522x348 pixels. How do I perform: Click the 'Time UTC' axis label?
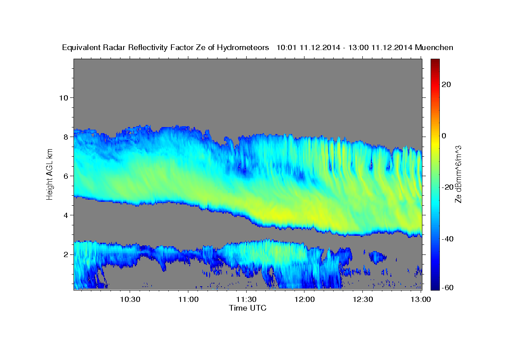click(x=248, y=308)
